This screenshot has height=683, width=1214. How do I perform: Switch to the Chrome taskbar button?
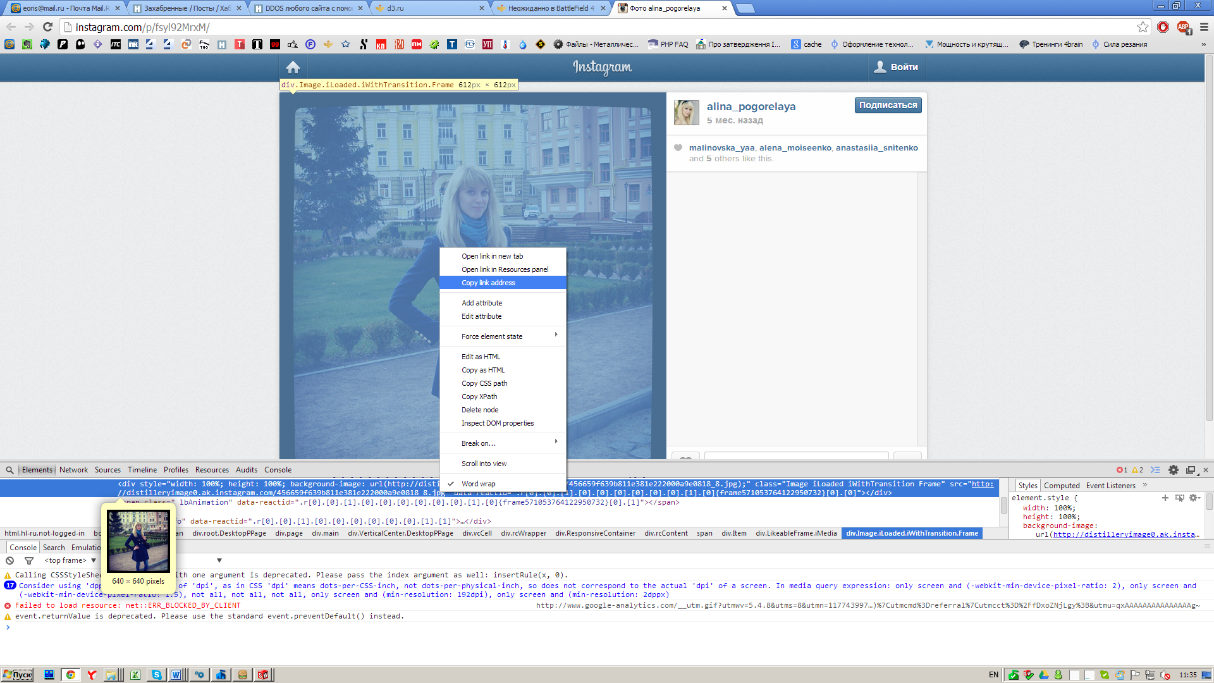tap(71, 675)
